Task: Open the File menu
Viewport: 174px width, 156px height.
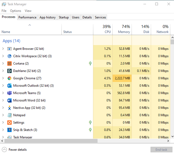Action: (x=4, y=11)
